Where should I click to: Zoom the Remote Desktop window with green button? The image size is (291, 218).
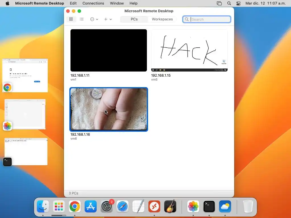click(x=79, y=11)
